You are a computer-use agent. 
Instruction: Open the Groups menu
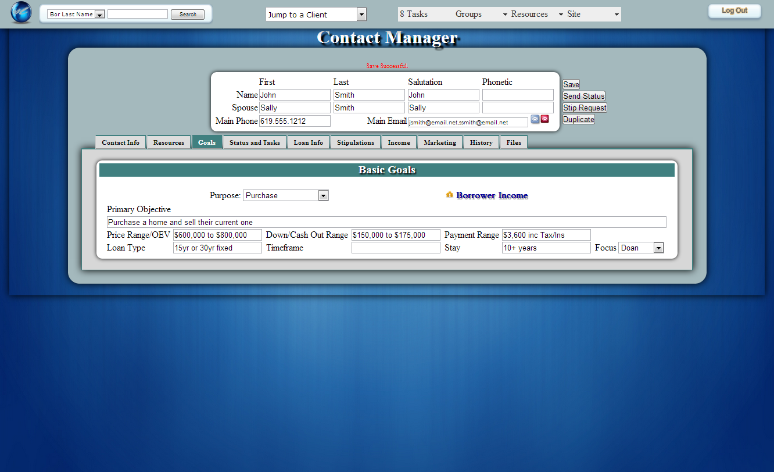click(481, 15)
